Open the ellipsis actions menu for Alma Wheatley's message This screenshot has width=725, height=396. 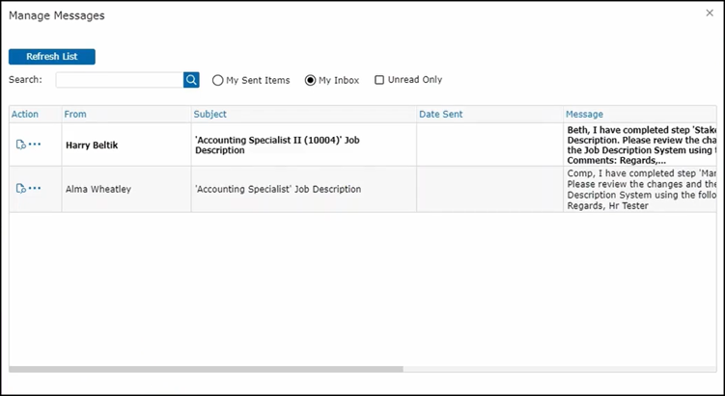coord(36,189)
